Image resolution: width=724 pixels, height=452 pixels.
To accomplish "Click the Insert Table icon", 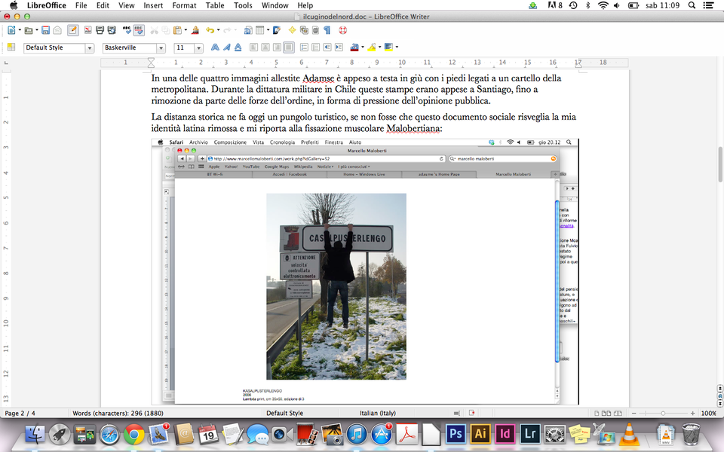I will click(x=259, y=30).
